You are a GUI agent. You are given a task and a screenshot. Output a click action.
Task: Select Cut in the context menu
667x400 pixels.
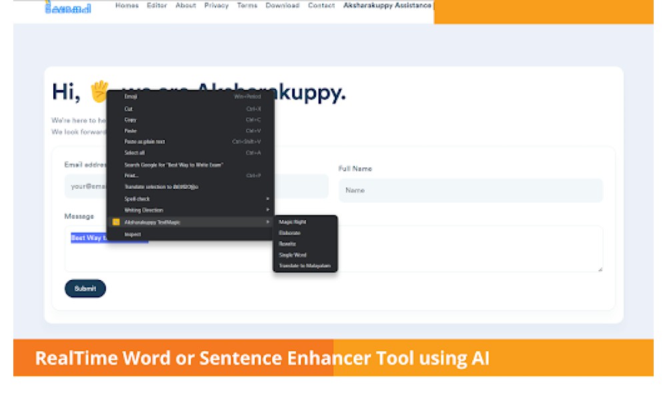point(190,109)
